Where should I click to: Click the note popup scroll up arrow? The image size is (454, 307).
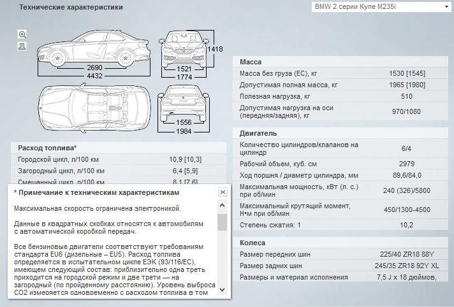223,206
